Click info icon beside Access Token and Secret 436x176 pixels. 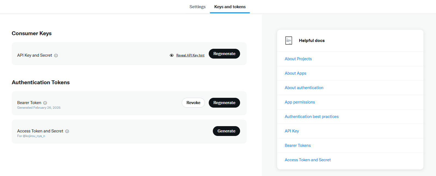(x=67, y=131)
